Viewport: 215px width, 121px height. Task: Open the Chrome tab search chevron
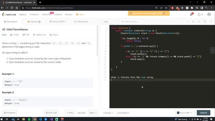190,2
